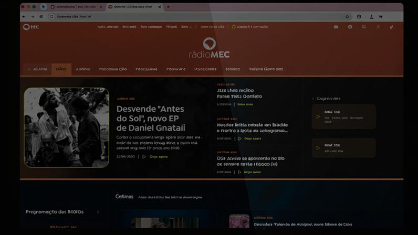418x235 pixels.
Task: Click the rádioMEC logo in the banner
Action: pyautogui.click(x=210, y=48)
